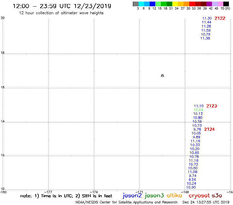The image size is (233, 205).
Task: Click the longitude axis label -177
Action: [48, 192]
